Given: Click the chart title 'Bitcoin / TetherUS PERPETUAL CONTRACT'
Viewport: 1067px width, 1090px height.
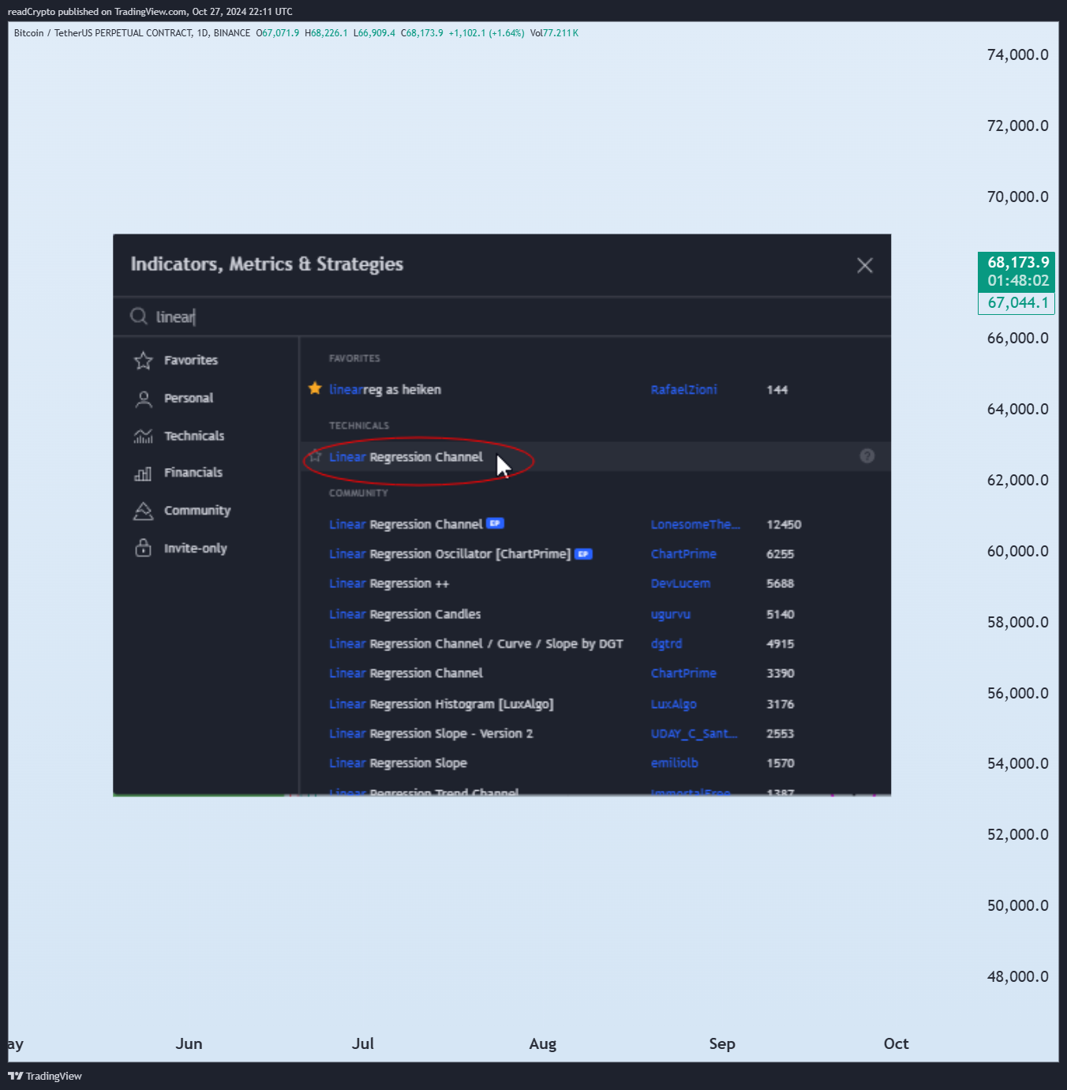Looking at the screenshot, I should coord(103,33).
